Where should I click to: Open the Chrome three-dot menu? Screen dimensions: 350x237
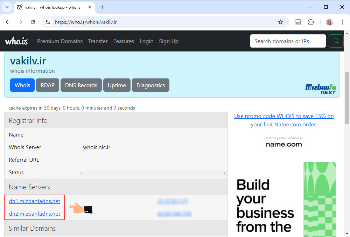[x=342, y=22]
